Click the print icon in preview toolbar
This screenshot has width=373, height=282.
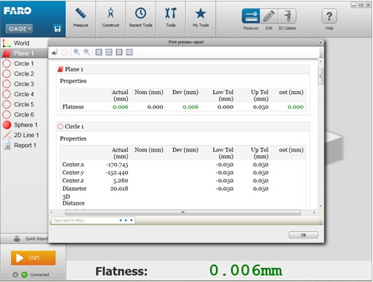pyautogui.click(x=55, y=52)
